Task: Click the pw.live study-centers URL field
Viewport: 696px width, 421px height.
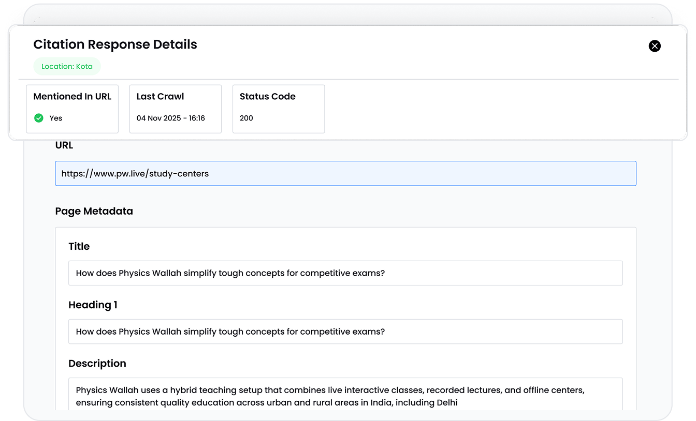Action: tap(345, 174)
